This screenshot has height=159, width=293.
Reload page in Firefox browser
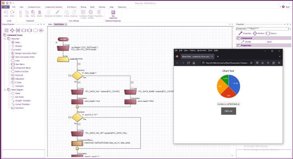pyautogui.click(x=188, y=63)
